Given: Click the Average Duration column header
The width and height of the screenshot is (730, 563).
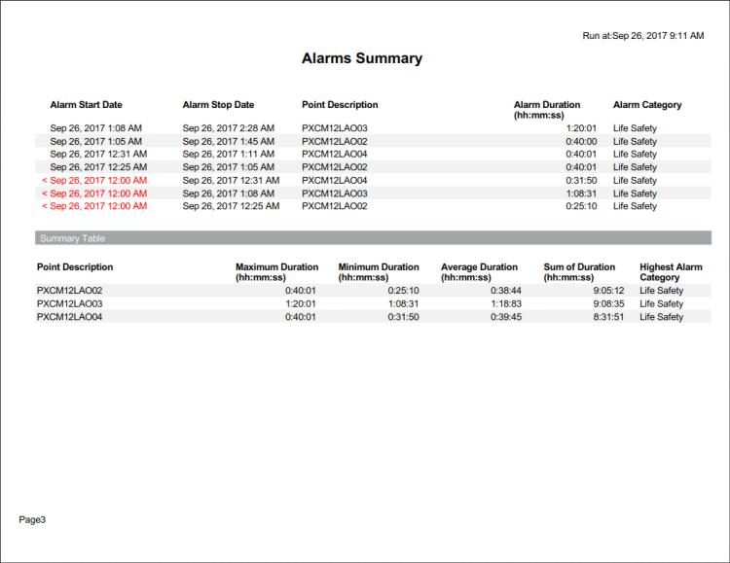Looking at the screenshot, I should (x=482, y=272).
